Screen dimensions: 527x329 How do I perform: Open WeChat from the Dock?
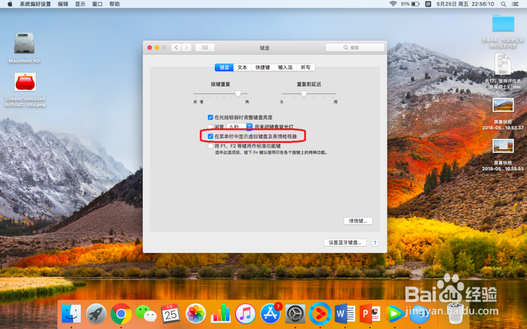(146, 314)
